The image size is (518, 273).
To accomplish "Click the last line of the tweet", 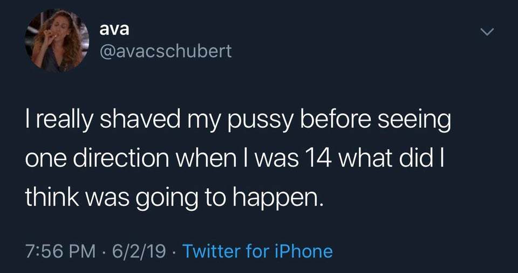I will click(174, 199).
